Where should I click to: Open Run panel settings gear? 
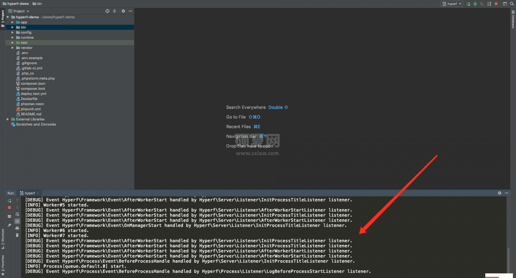coord(499,193)
